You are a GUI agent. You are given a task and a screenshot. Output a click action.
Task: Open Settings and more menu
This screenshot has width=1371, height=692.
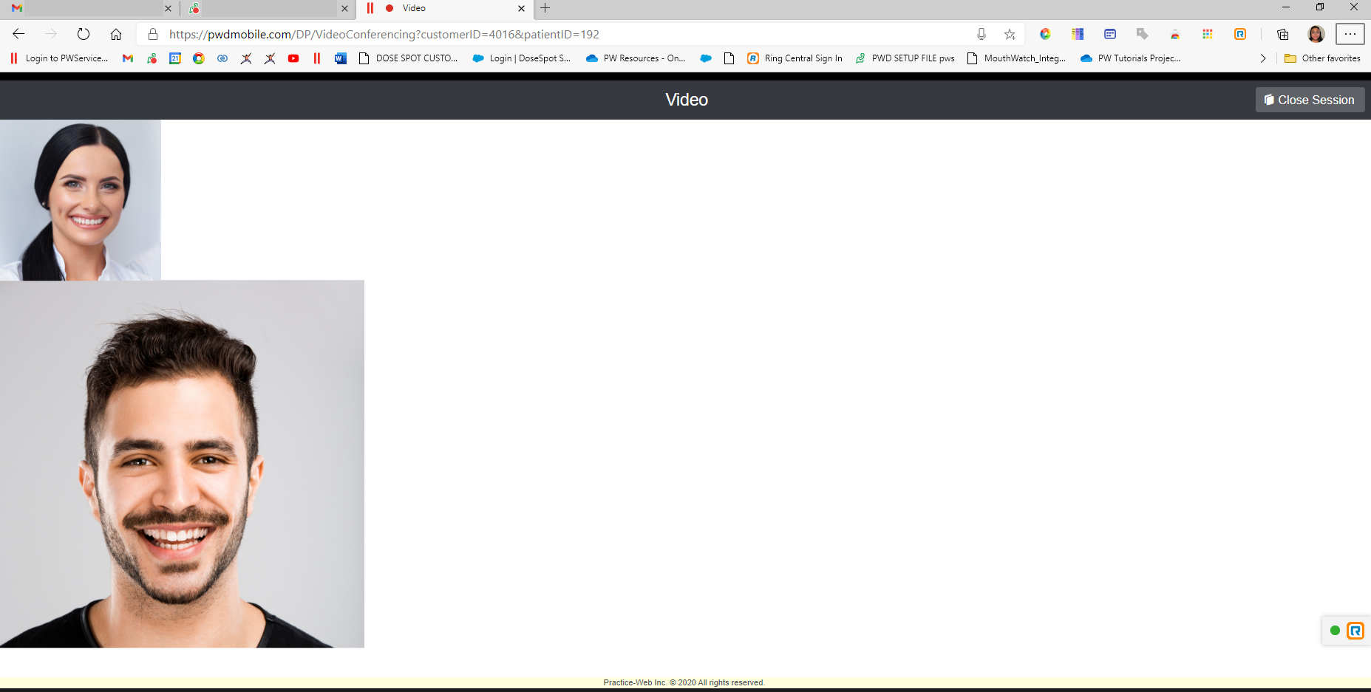1350,34
